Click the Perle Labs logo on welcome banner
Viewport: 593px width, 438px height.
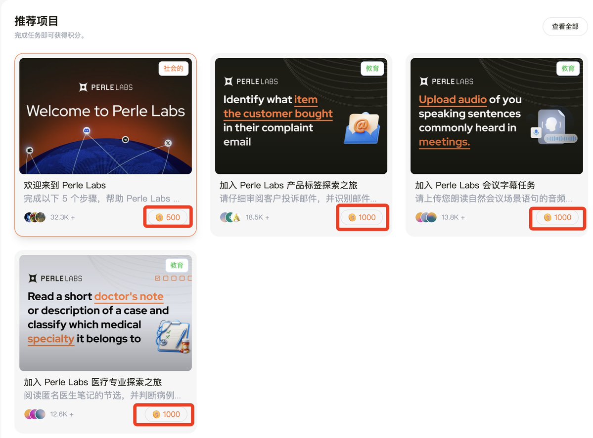point(106,87)
